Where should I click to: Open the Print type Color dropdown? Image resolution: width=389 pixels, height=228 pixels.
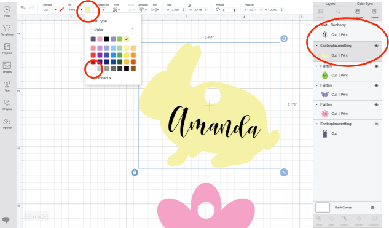point(113,29)
